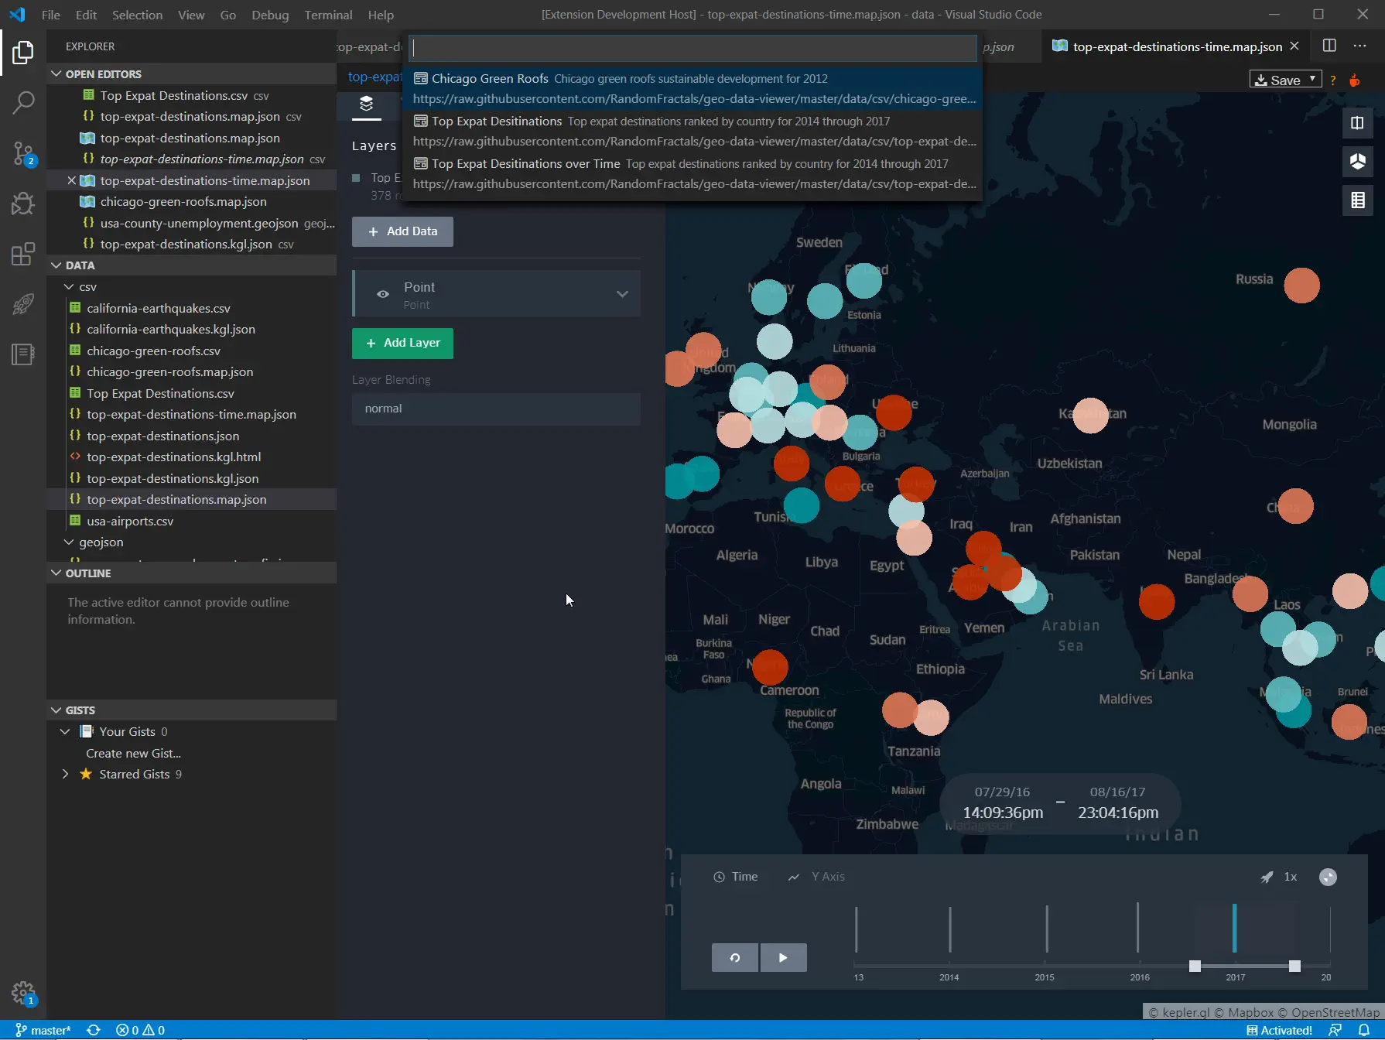Collapse the Point layer settings chevron

623,294
